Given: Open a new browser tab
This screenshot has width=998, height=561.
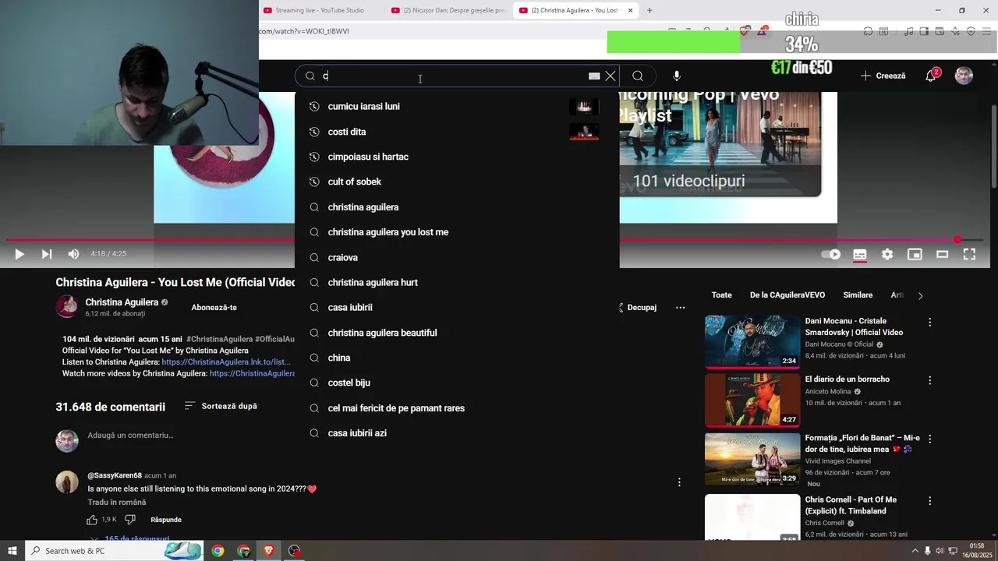Looking at the screenshot, I should pyautogui.click(x=649, y=10).
